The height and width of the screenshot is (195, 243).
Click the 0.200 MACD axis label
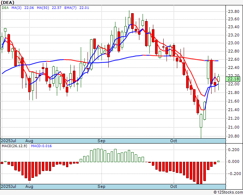click(234, 150)
